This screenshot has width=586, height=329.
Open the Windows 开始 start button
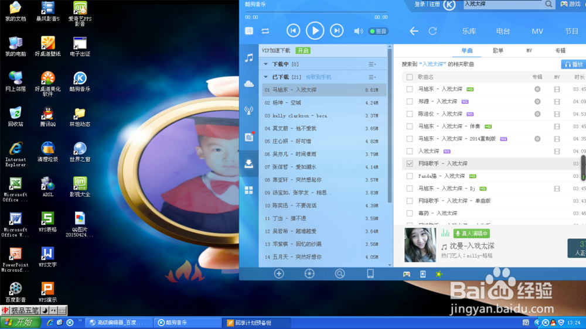tap(21, 323)
